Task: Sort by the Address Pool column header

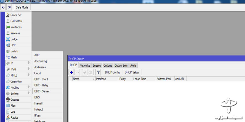Action: (x=165, y=79)
